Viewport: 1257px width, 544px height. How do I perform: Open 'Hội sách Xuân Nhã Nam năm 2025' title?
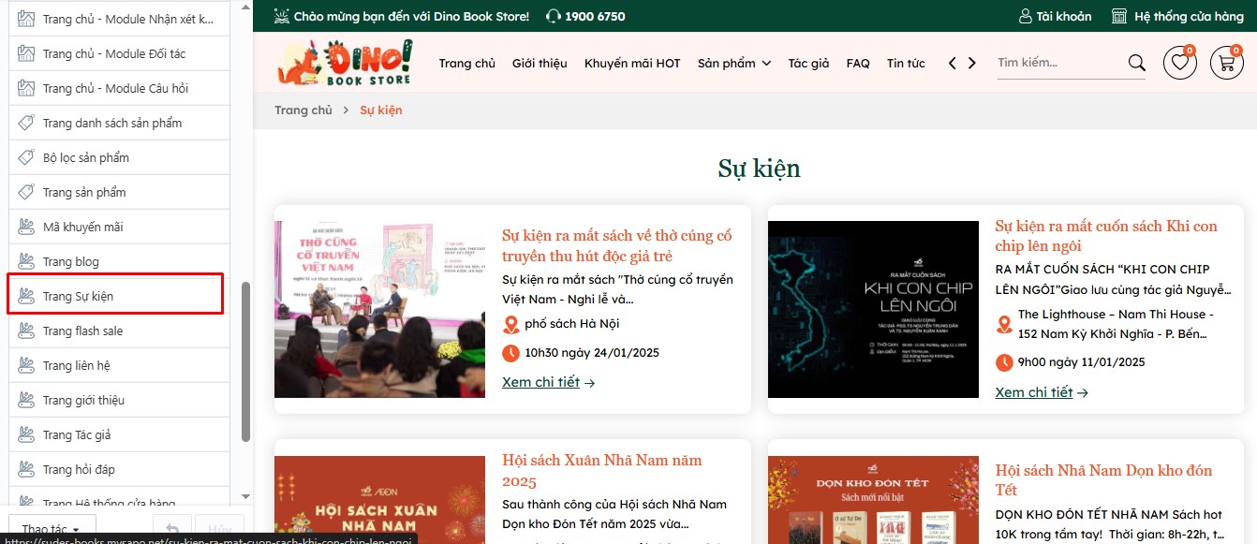pyautogui.click(x=601, y=471)
